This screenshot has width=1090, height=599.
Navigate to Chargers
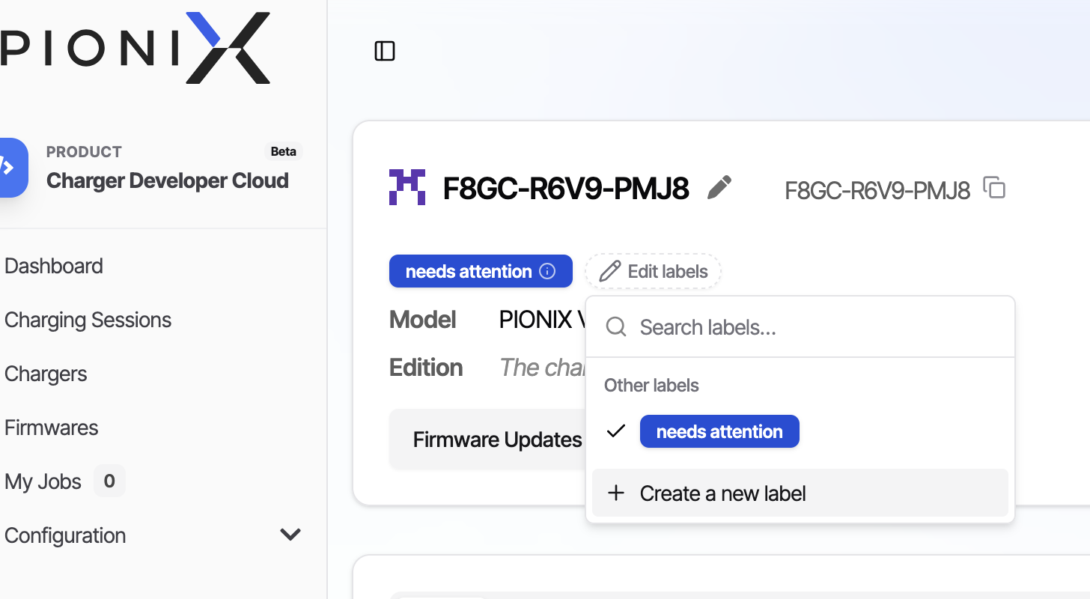pos(46,374)
